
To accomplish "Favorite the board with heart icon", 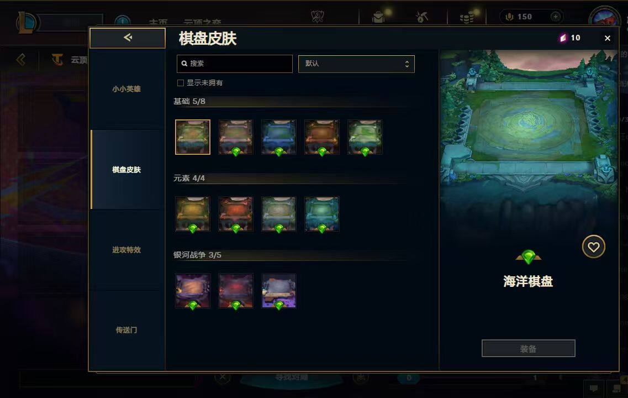I will [593, 247].
